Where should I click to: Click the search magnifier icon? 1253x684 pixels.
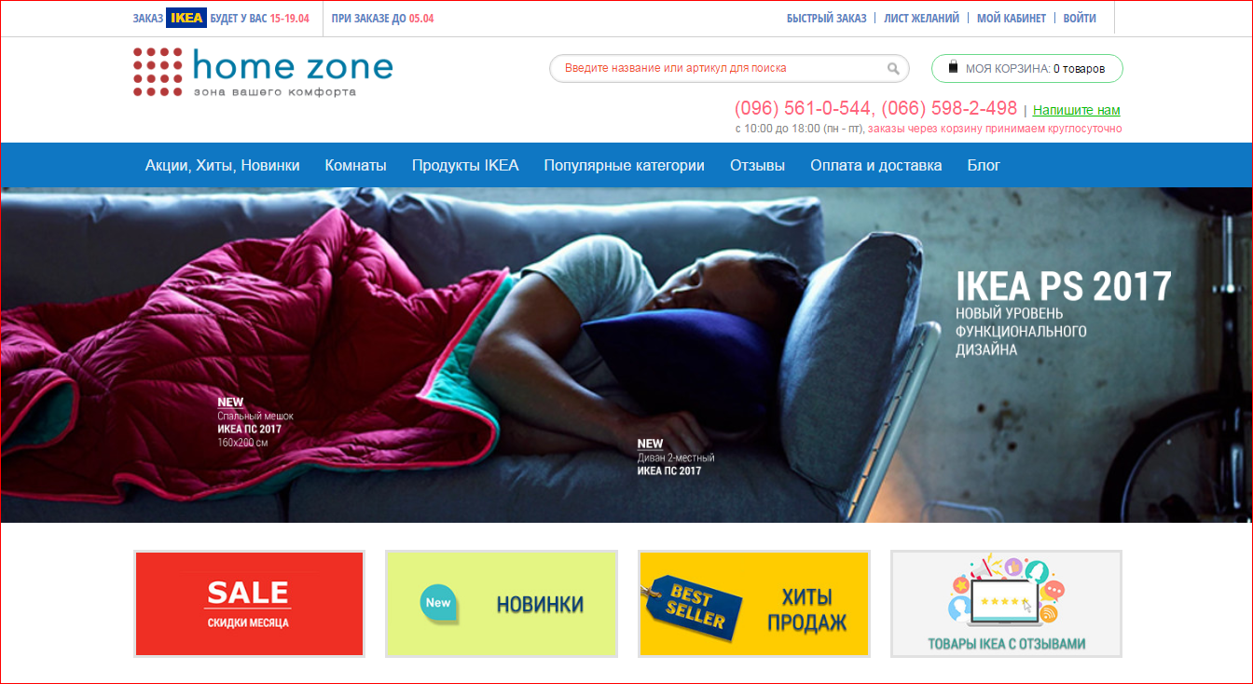(x=893, y=68)
